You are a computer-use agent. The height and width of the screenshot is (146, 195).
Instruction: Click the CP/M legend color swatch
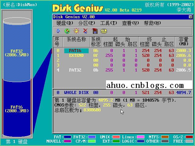point(92,141)
